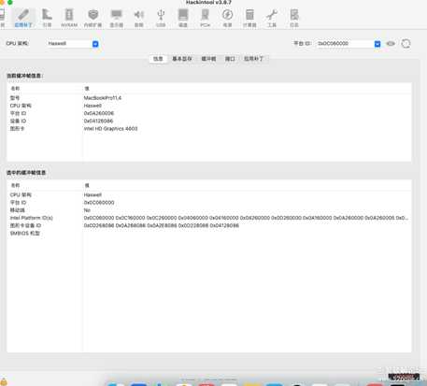
Task: Open the Displays (显示器) toolbar section
Action: click(116, 18)
